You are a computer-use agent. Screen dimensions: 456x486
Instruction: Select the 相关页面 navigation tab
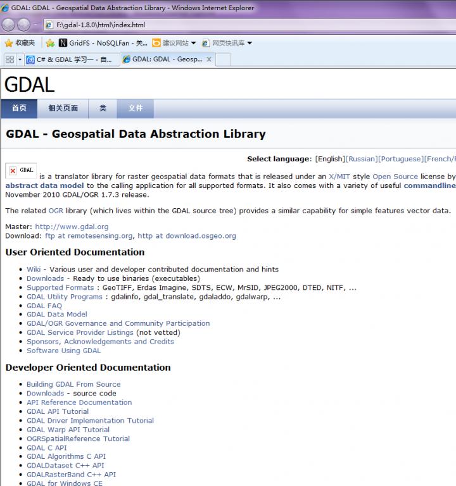(63, 108)
